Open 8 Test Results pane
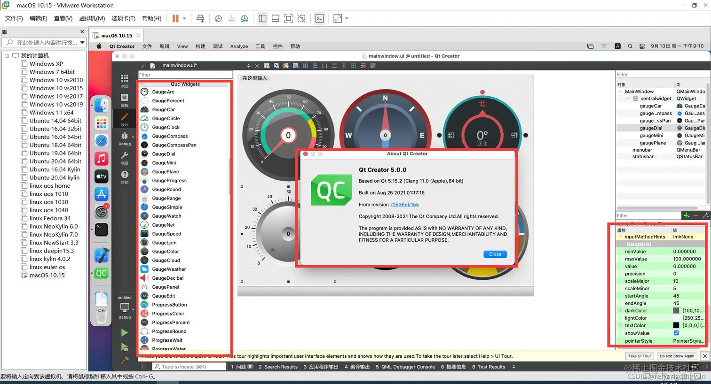The image size is (711, 384). [489, 367]
